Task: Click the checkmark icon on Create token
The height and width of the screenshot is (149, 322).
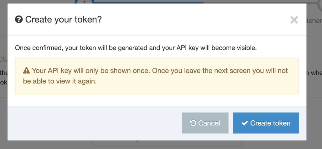Action: [245, 123]
